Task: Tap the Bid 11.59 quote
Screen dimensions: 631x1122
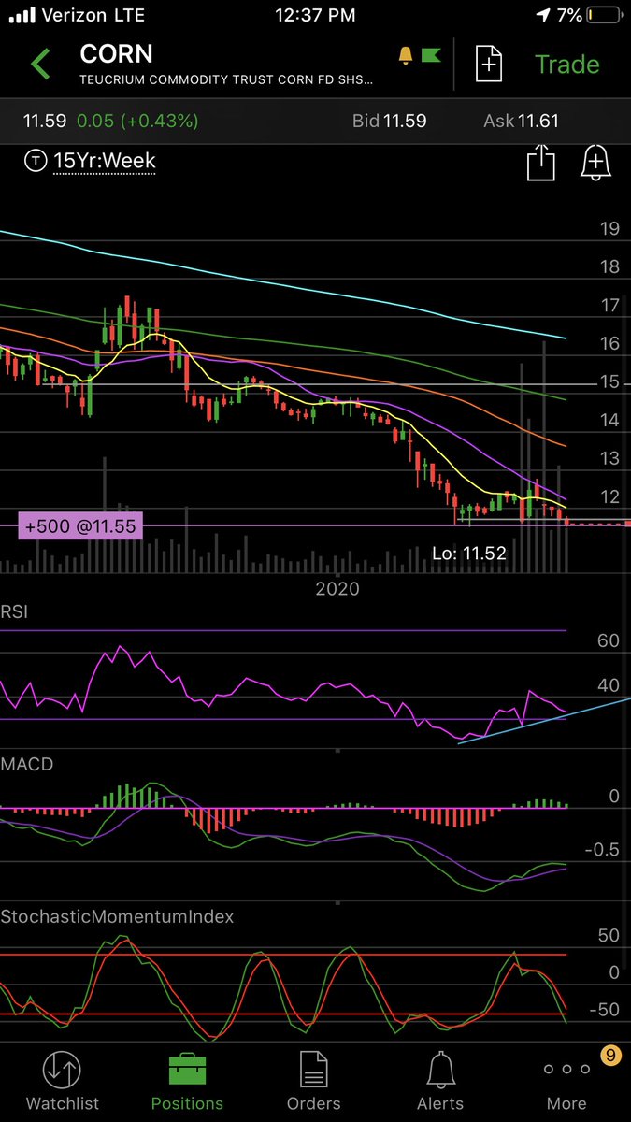Action: [389, 121]
